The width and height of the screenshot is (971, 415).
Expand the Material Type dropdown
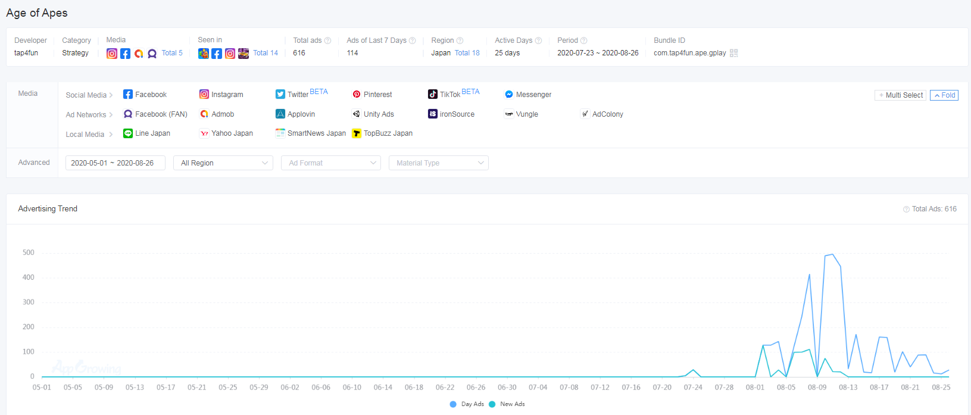point(438,163)
